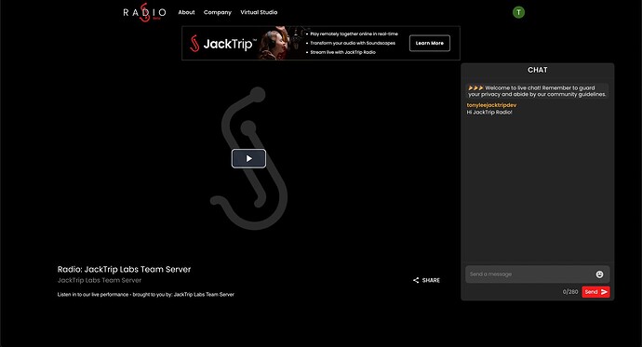Click the Stream live with JackTrip Radio text
642x347 pixels.
[342, 52]
